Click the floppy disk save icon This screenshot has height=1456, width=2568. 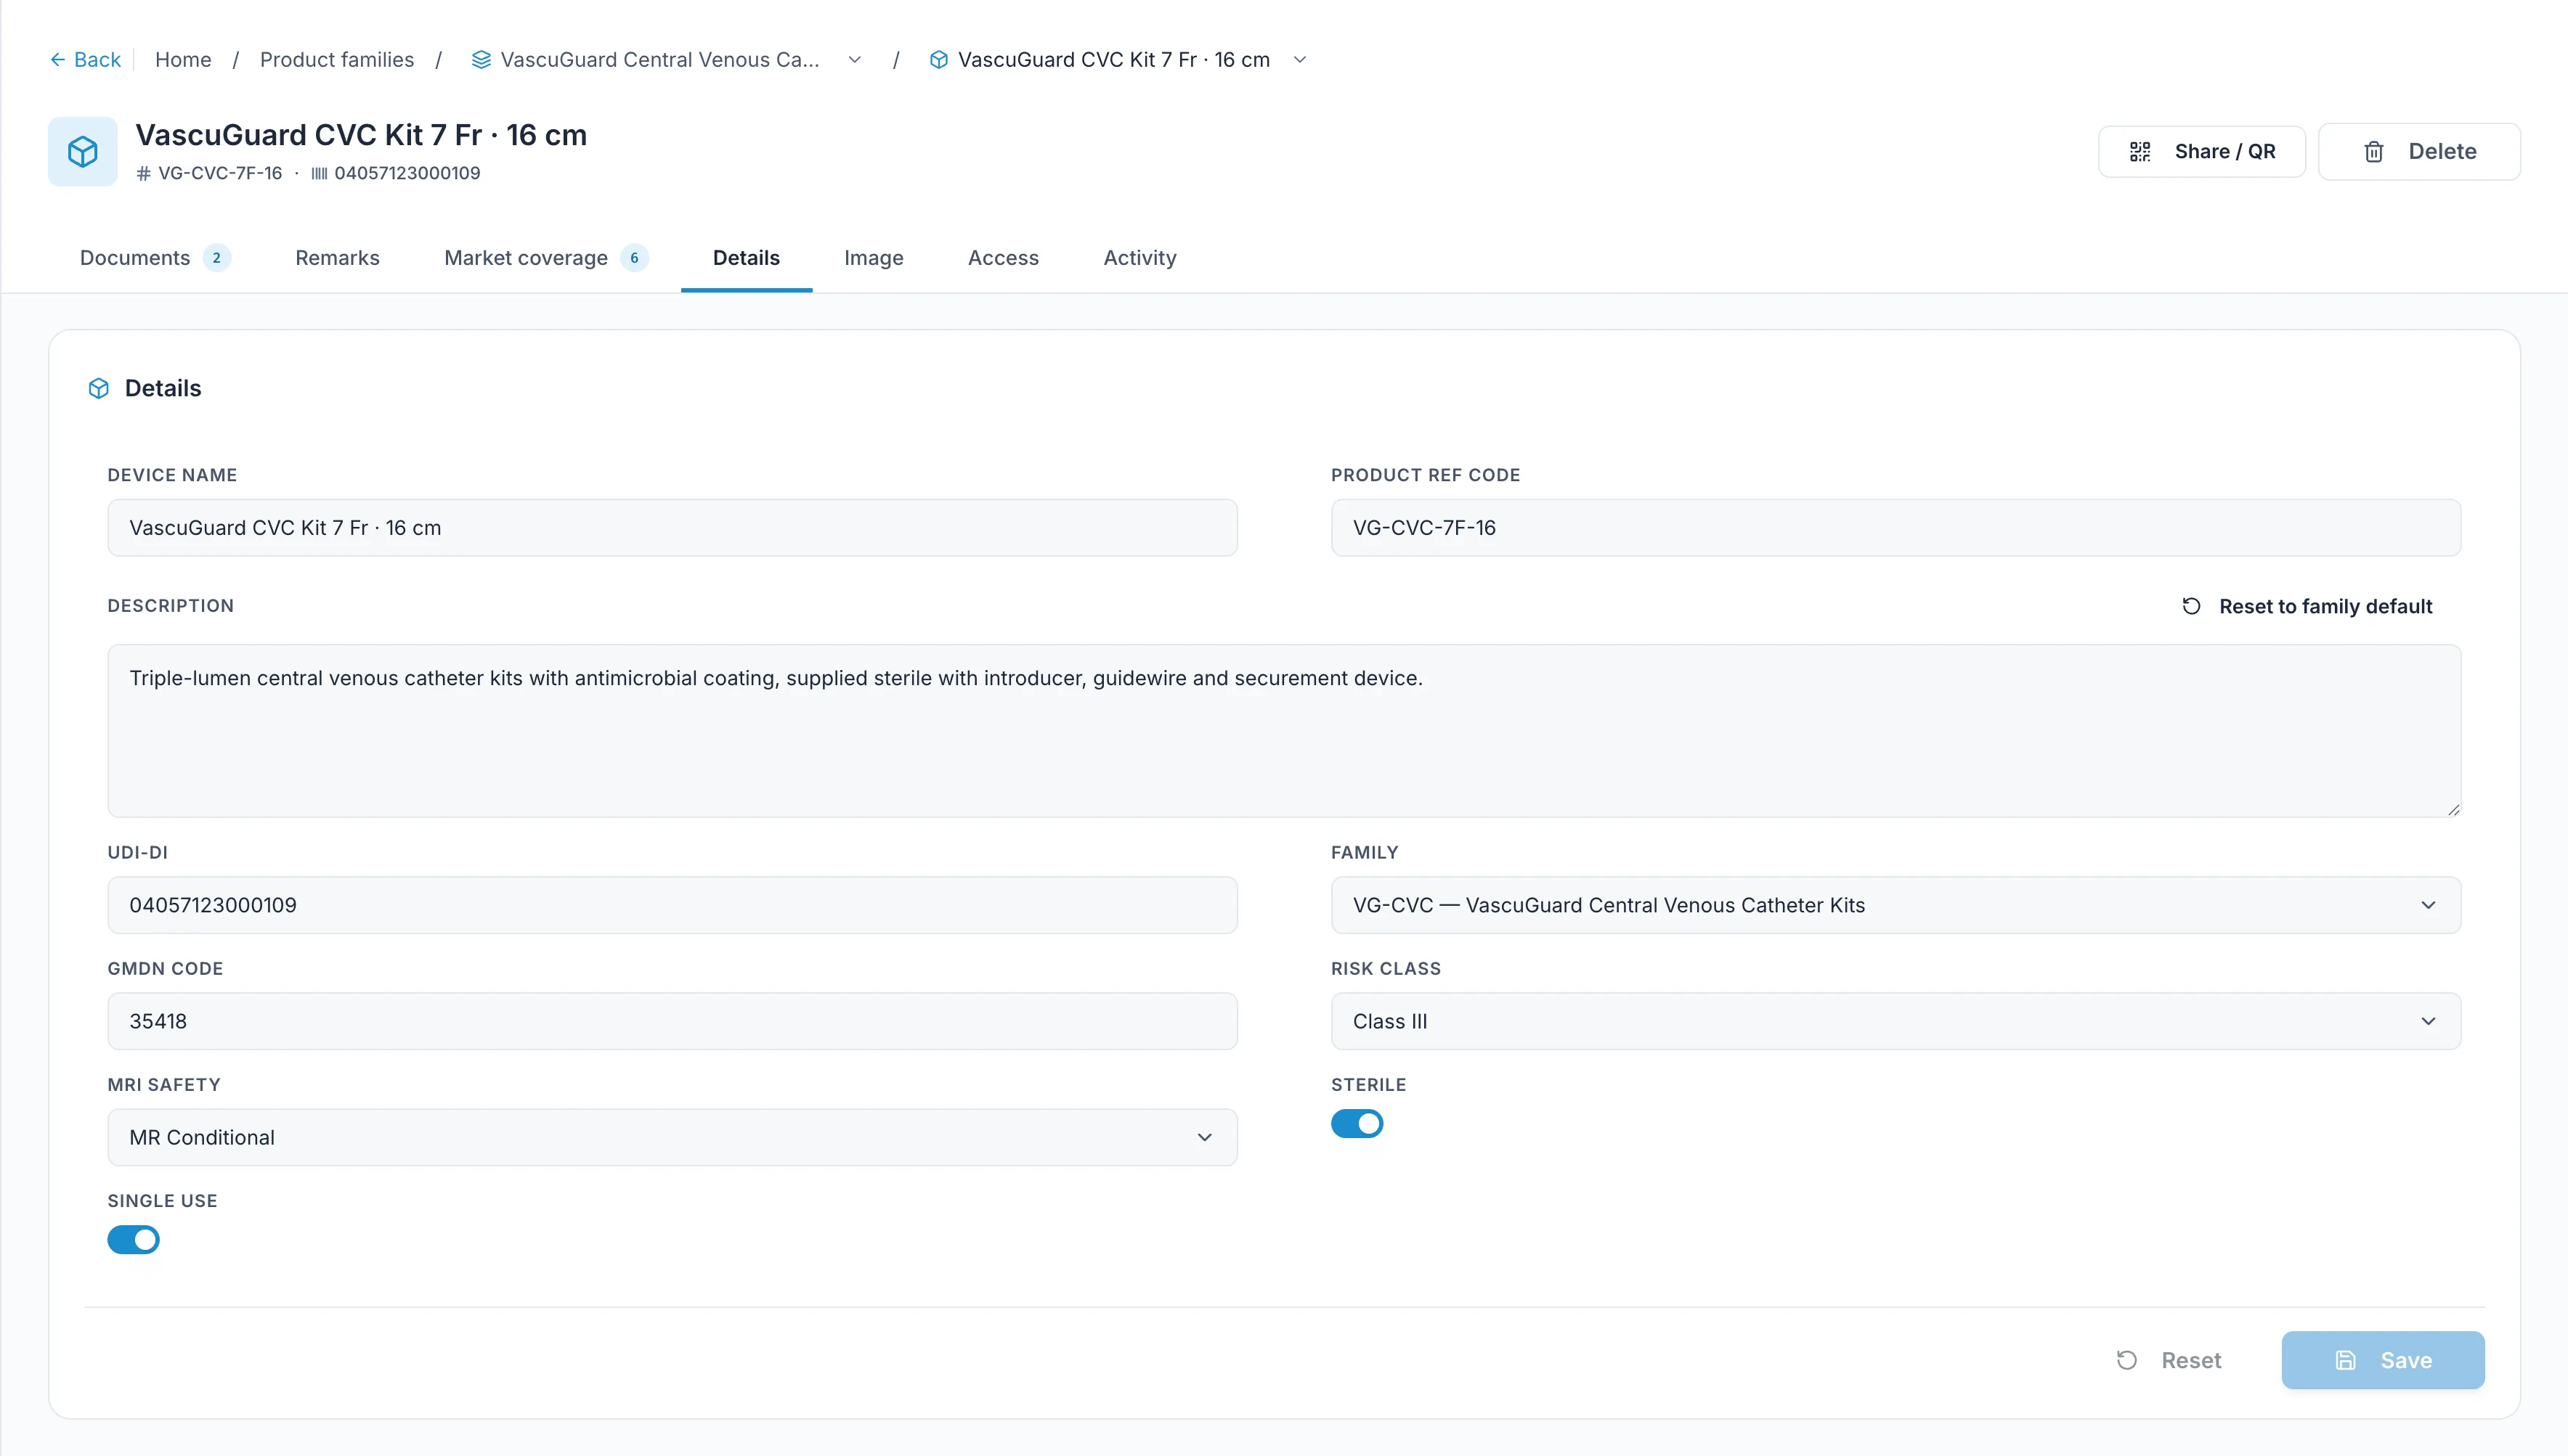[2345, 1360]
